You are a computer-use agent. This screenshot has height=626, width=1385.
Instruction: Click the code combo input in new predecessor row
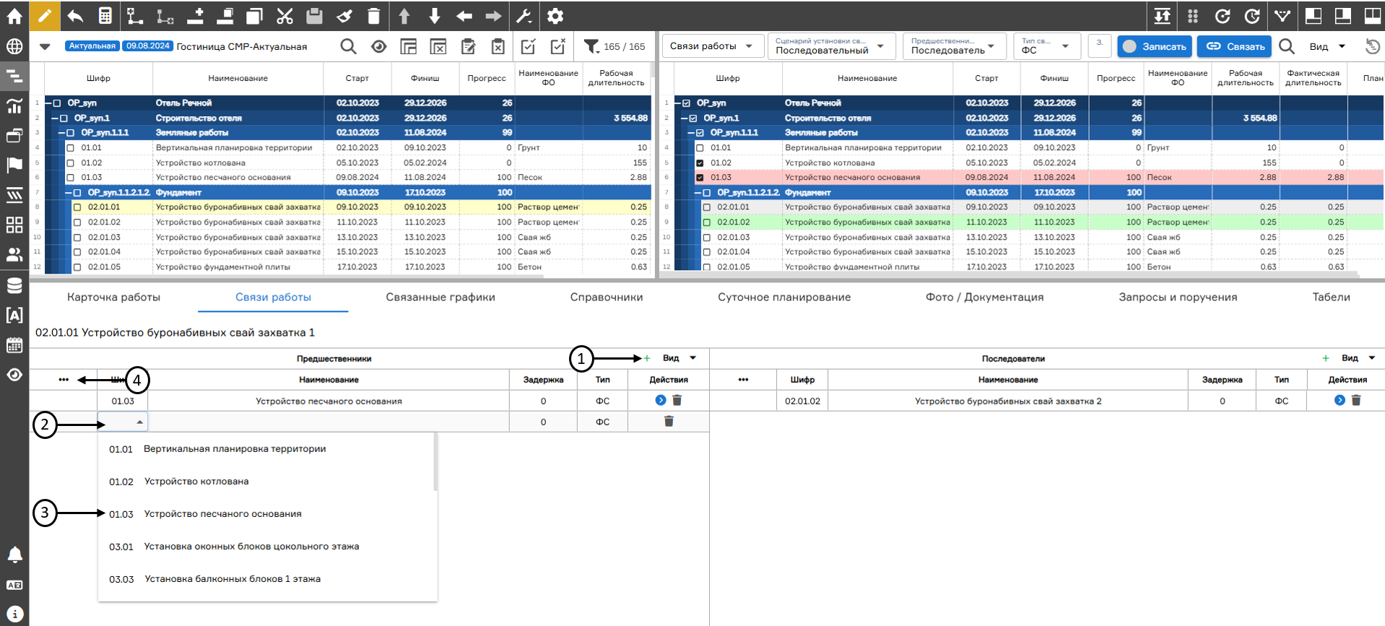click(123, 422)
